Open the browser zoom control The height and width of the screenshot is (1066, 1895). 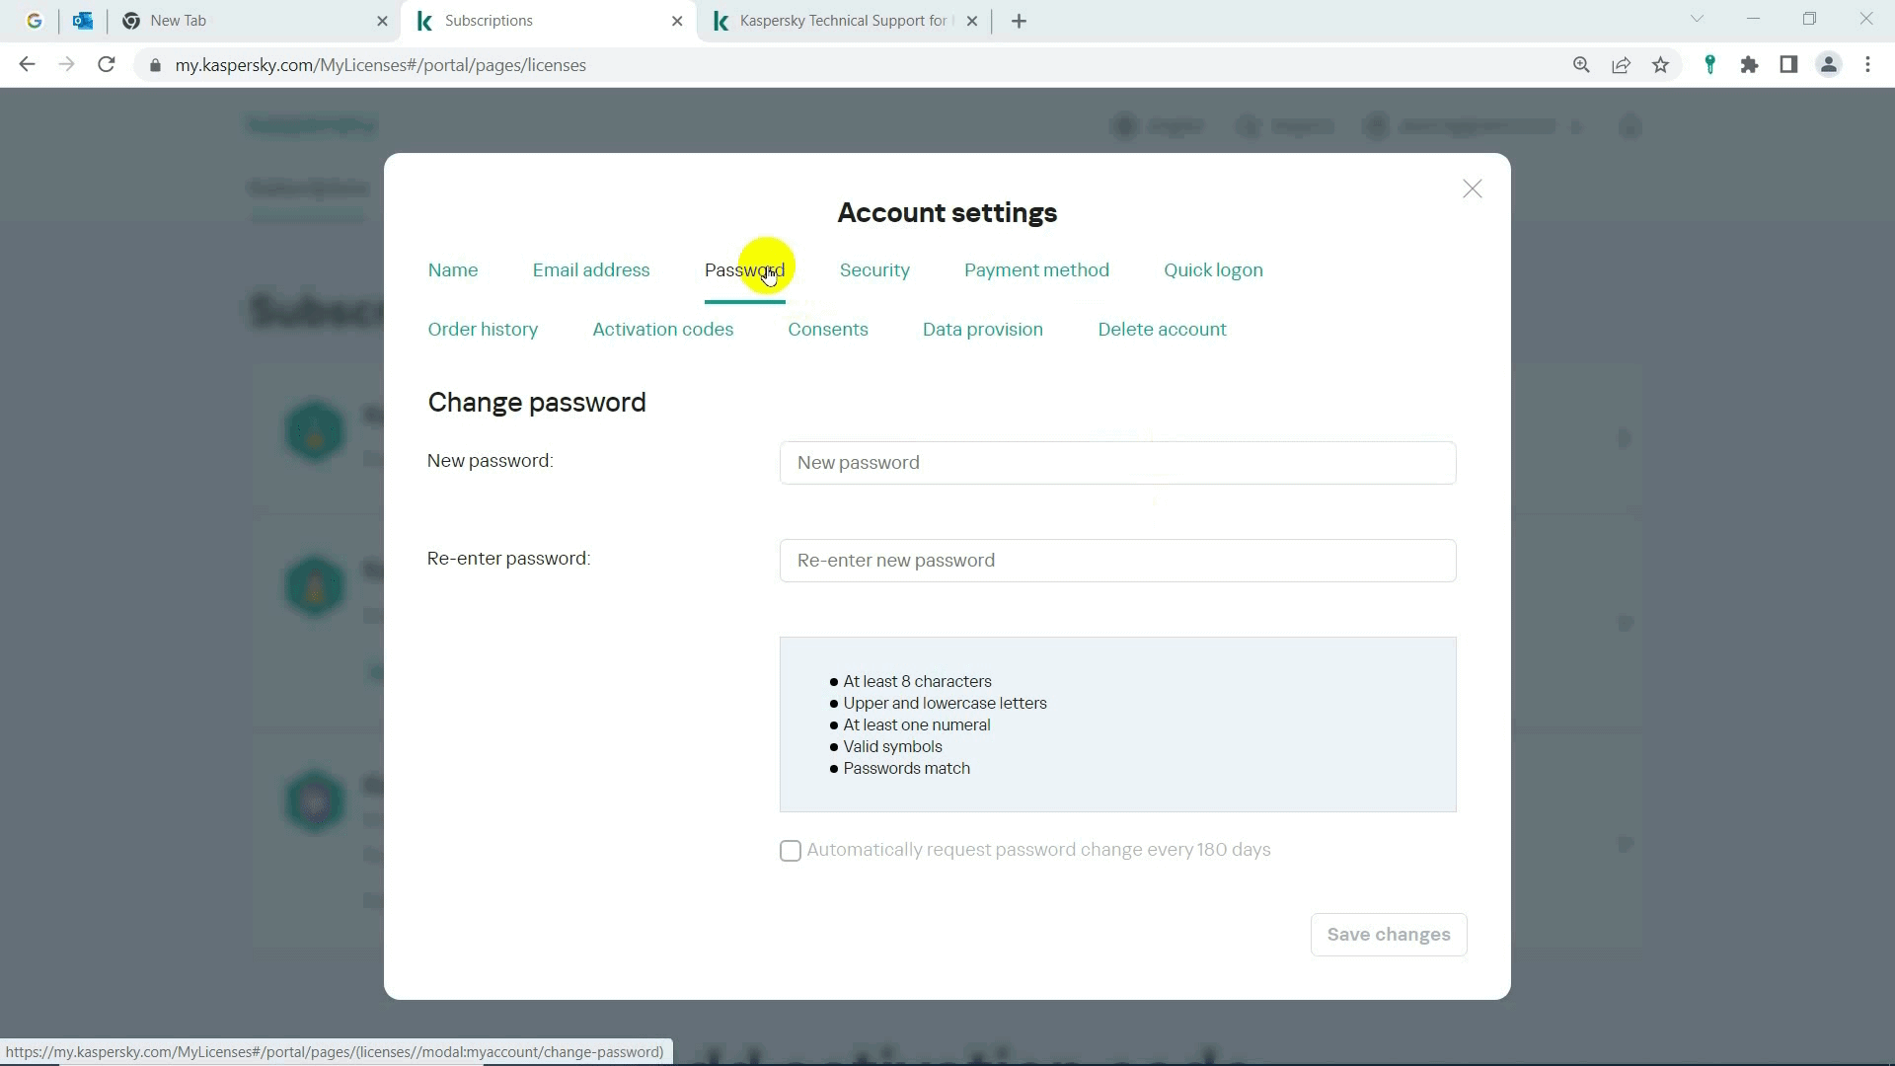coord(1581,65)
